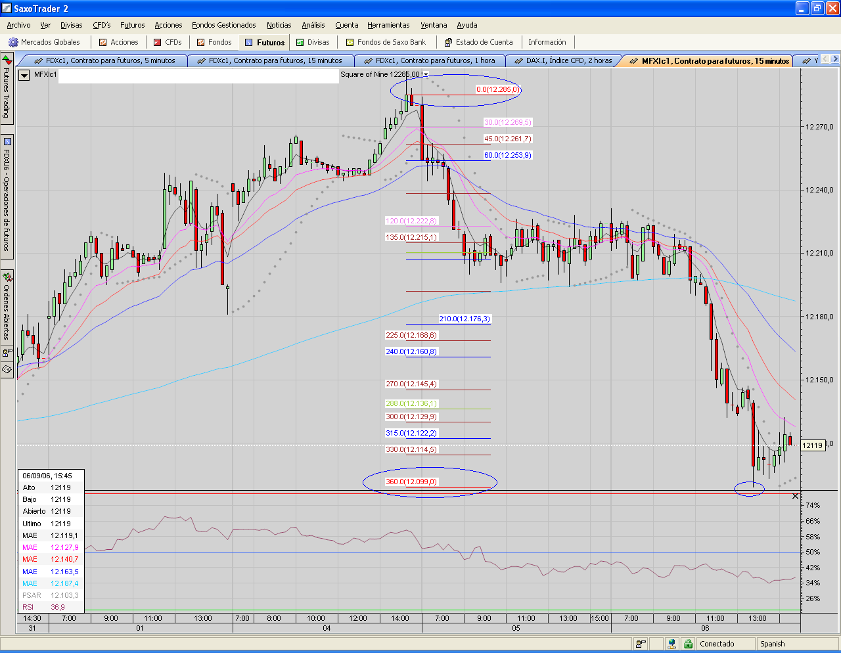Switch to FDXc1 15 minutos chart tab
841x653 pixels.
269,60
